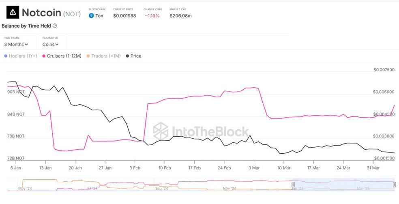Image resolution: width=399 pixels, height=204 pixels.
Task: Click the IntoTheBlock watermark cube logo
Action: (x=161, y=131)
